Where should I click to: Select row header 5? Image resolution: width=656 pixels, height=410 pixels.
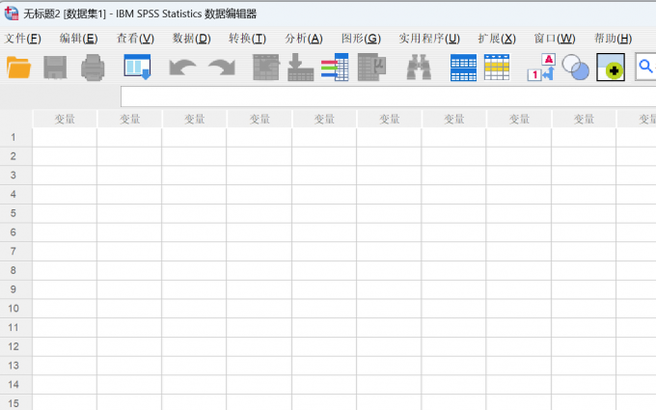click(15, 213)
